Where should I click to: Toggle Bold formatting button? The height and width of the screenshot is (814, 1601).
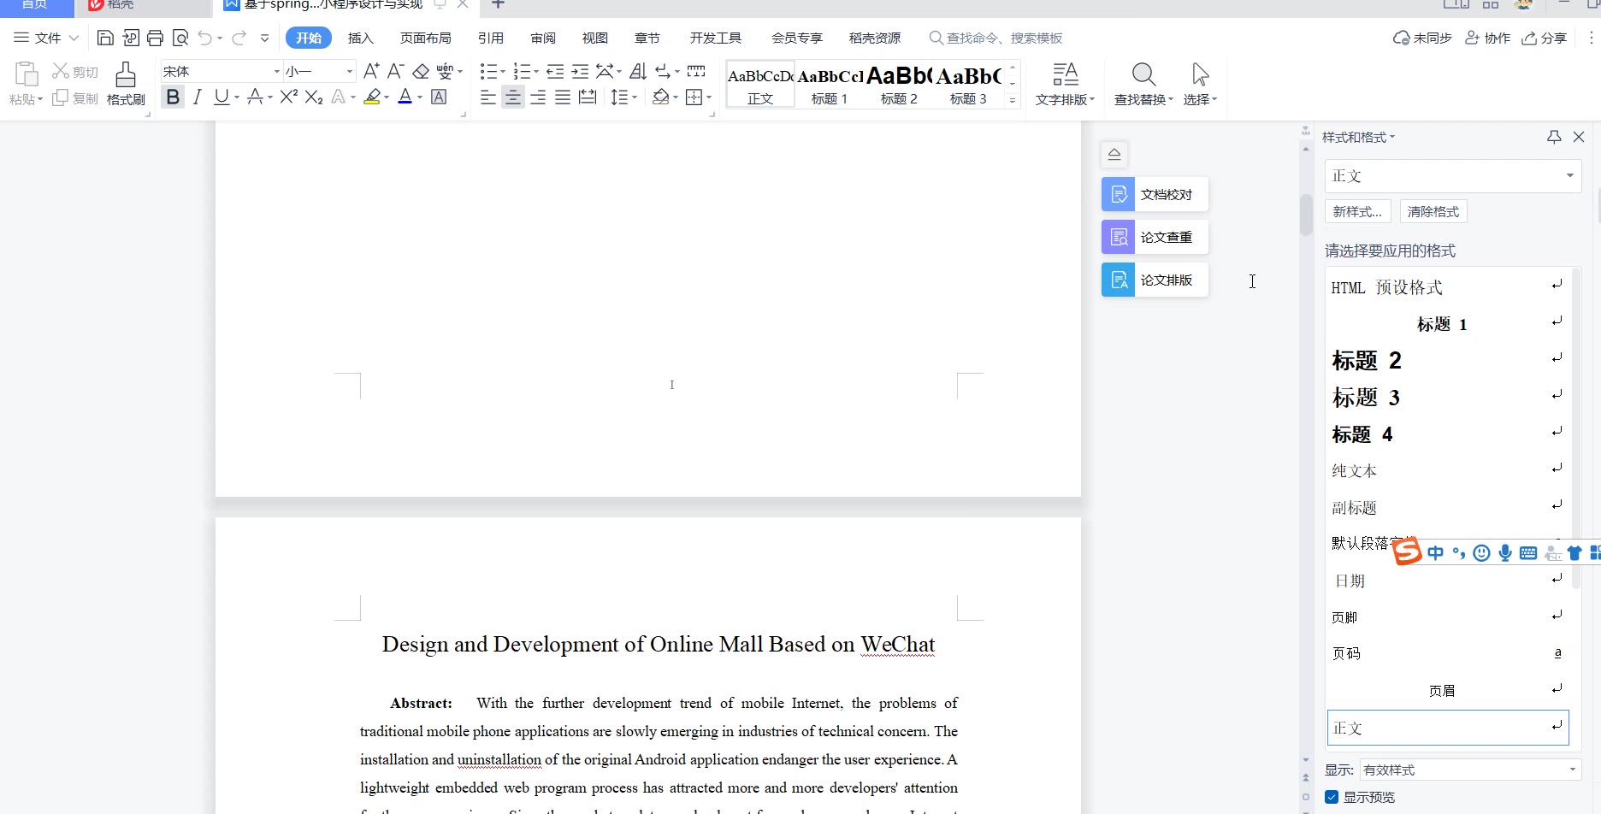[x=173, y=97]
